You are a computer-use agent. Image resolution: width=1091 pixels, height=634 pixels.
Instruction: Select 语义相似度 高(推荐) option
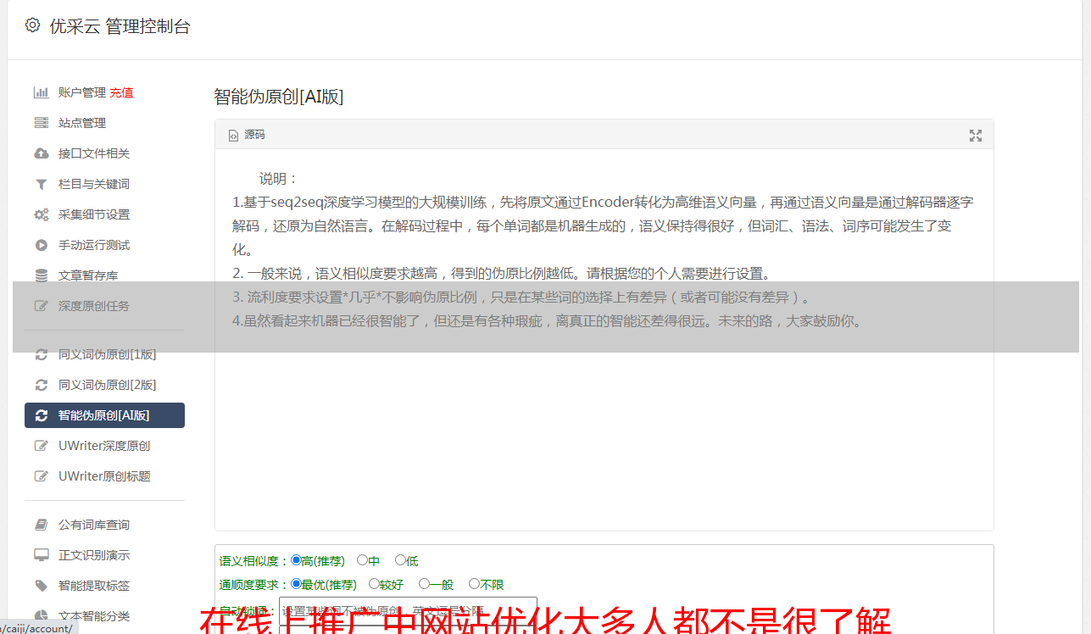point(296,560)
